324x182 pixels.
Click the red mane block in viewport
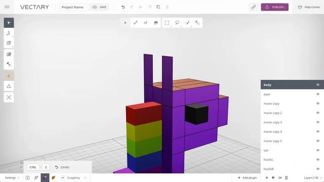[144, 113]
